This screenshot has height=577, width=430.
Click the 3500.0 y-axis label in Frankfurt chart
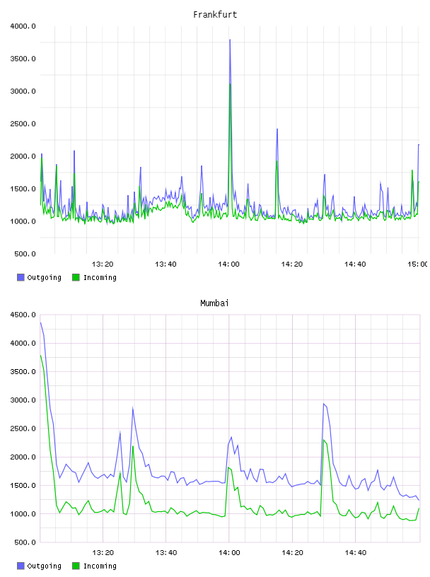(x=23, y=59)
